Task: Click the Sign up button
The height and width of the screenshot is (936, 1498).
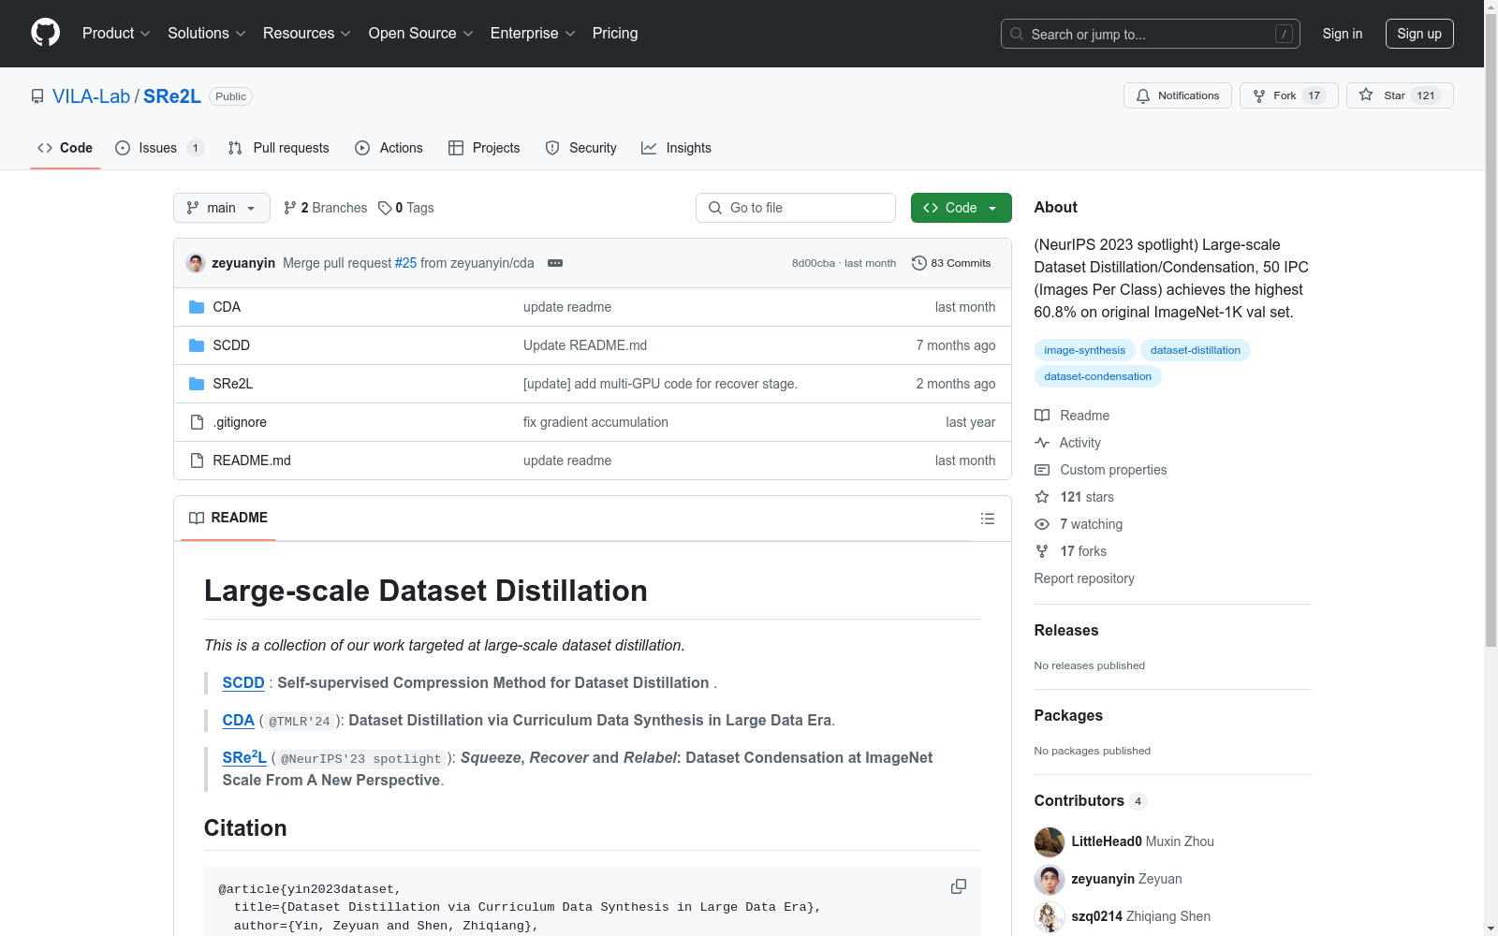Action: coord(1419,34)
